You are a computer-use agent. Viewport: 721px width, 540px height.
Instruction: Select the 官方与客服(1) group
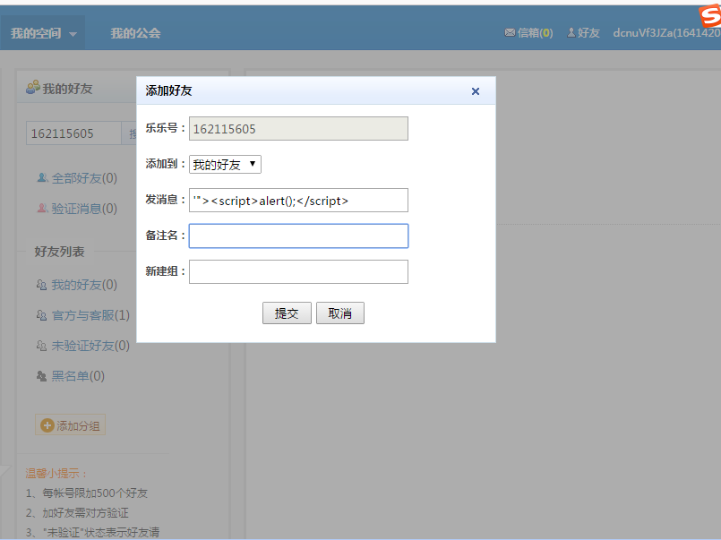[90, 315]
